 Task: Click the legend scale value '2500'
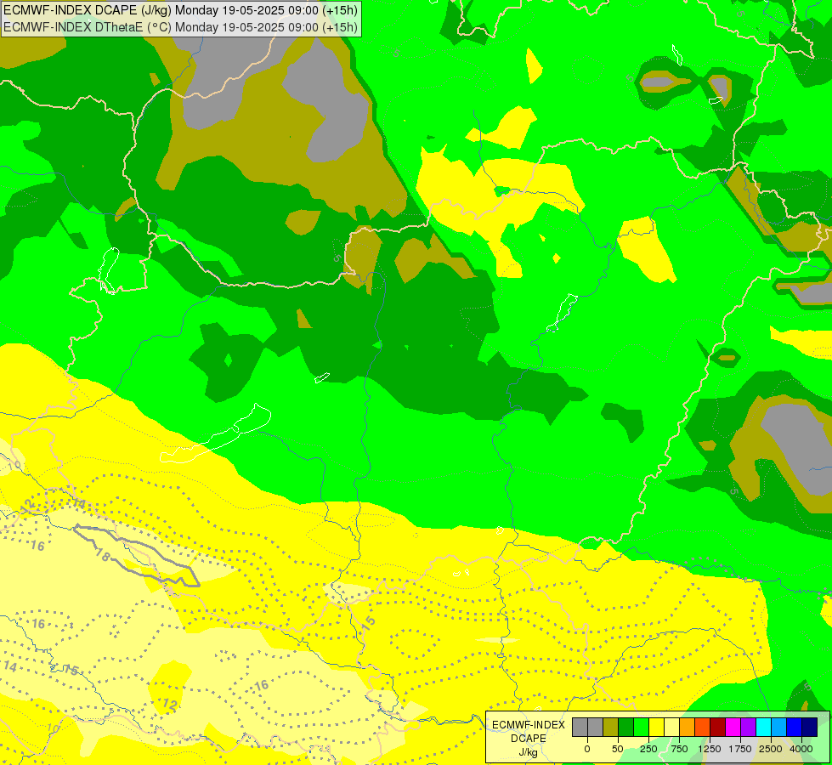tap(771, 749)
